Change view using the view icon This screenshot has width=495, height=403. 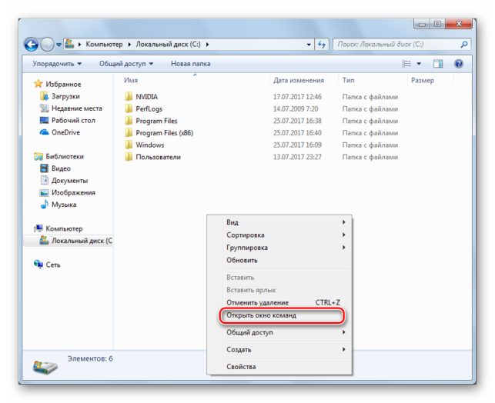pos(406,64)
